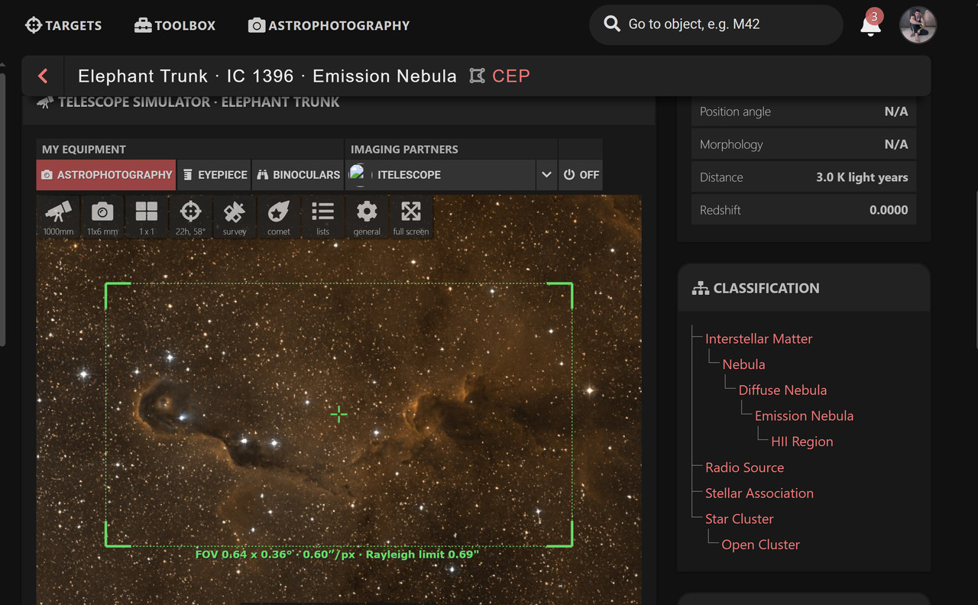Click the Nebula classification

[743, 364]
